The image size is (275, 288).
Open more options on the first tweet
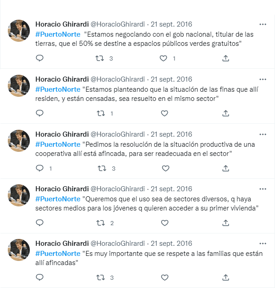[263, 24]
